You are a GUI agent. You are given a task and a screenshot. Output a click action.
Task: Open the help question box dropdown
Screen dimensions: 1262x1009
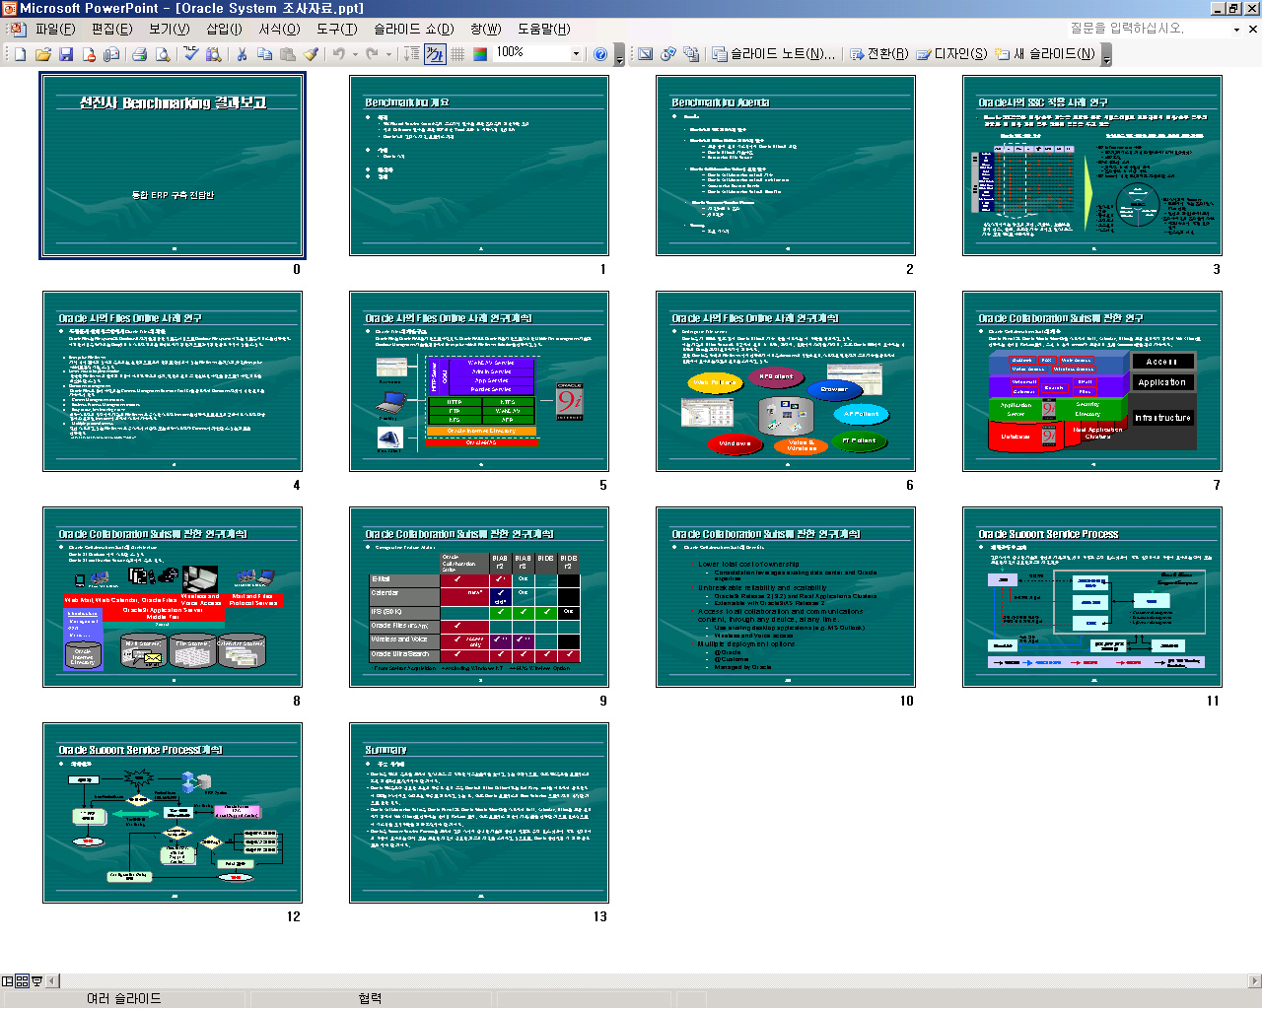[1236, 30]
